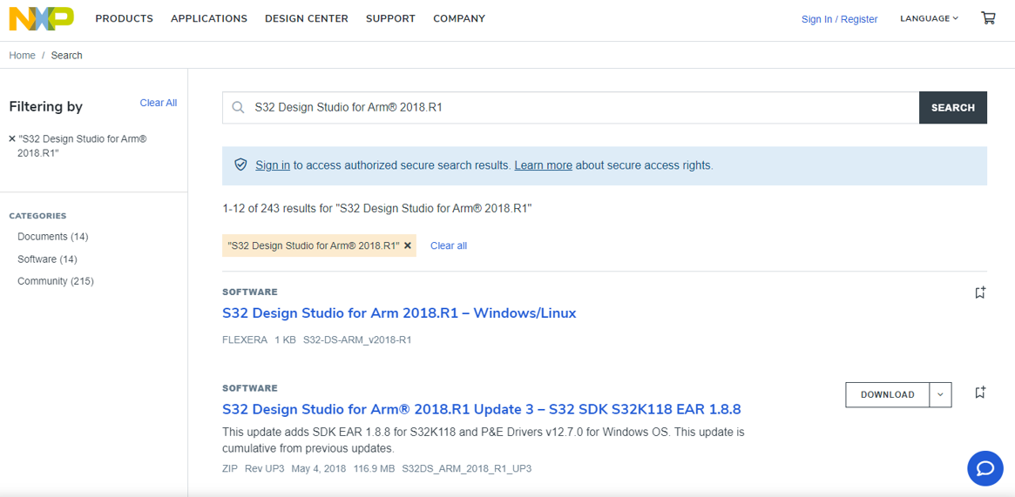Click the 'May 4, 2018' date text
The width and height of the screenshot is (1015, 497).
pos(319,468)
